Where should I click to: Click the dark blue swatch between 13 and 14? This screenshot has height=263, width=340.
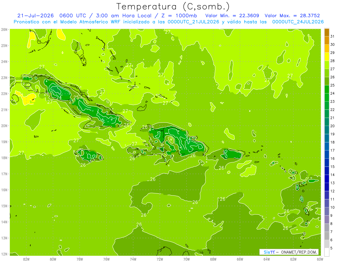coord(327,179)
